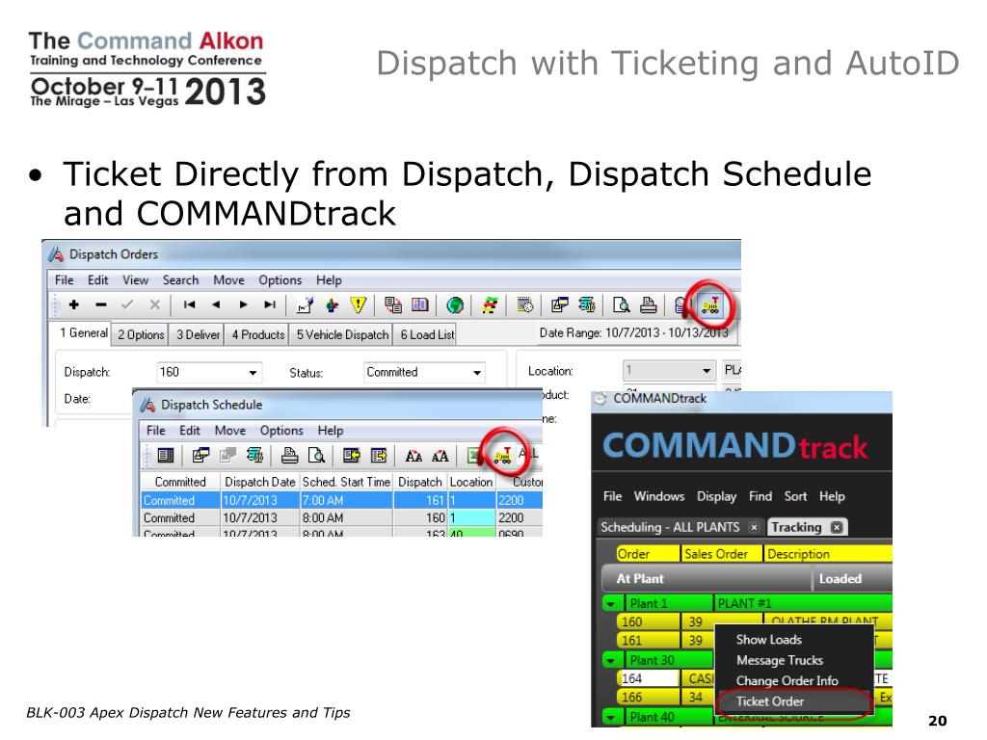Collapse the Plant 1 group in COMMANDtrack

[x=610, y=604]
